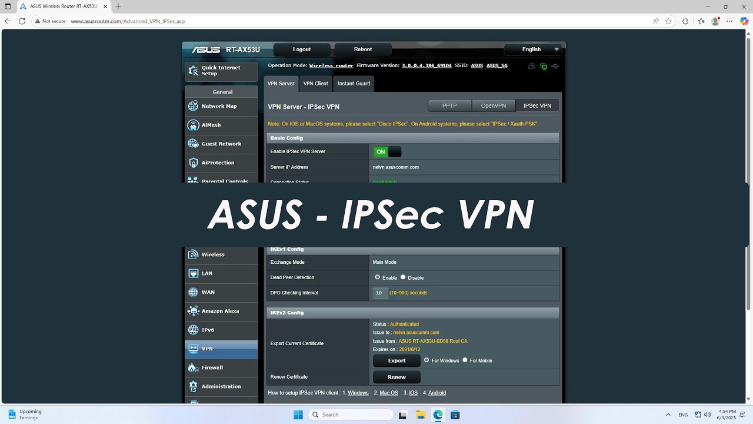Show hidden icons in system tray
Image resolution: width=753 pixels, height=424 pixels.
(x=668, y=415)
